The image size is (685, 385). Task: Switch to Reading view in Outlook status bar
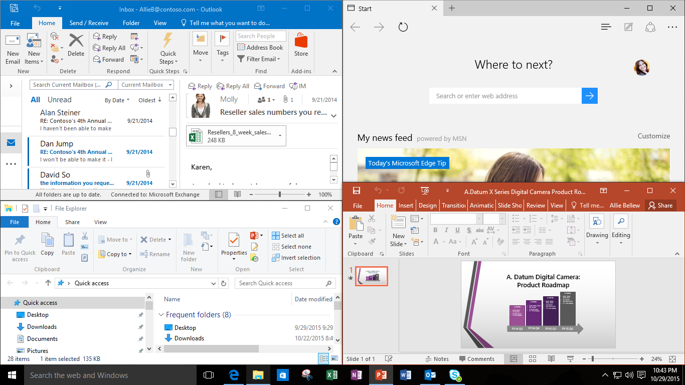pos(237,195)
